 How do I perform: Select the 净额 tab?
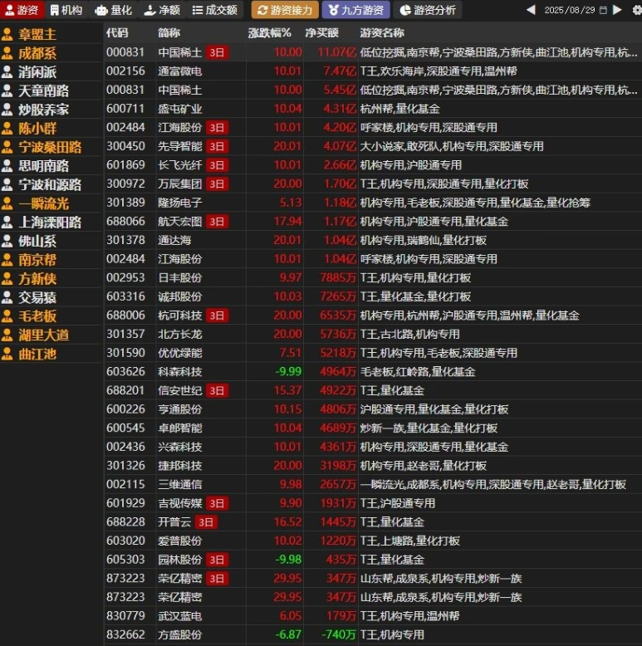(161, 10)
